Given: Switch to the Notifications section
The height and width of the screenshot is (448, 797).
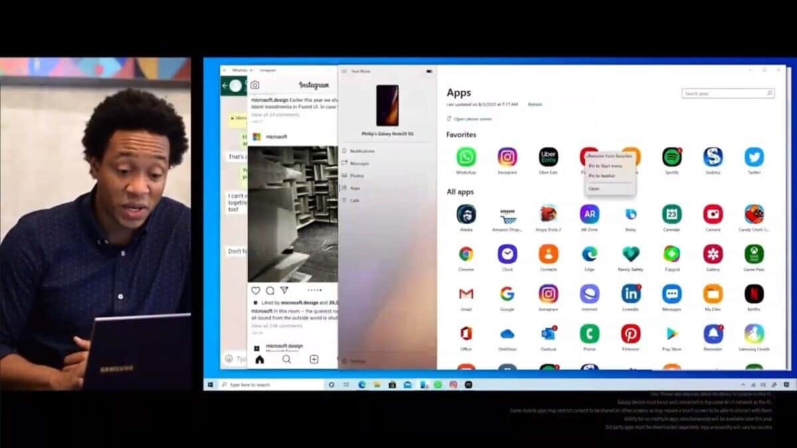Looking at the screenshot, I should pyautogui.click(x=359, y=151).
